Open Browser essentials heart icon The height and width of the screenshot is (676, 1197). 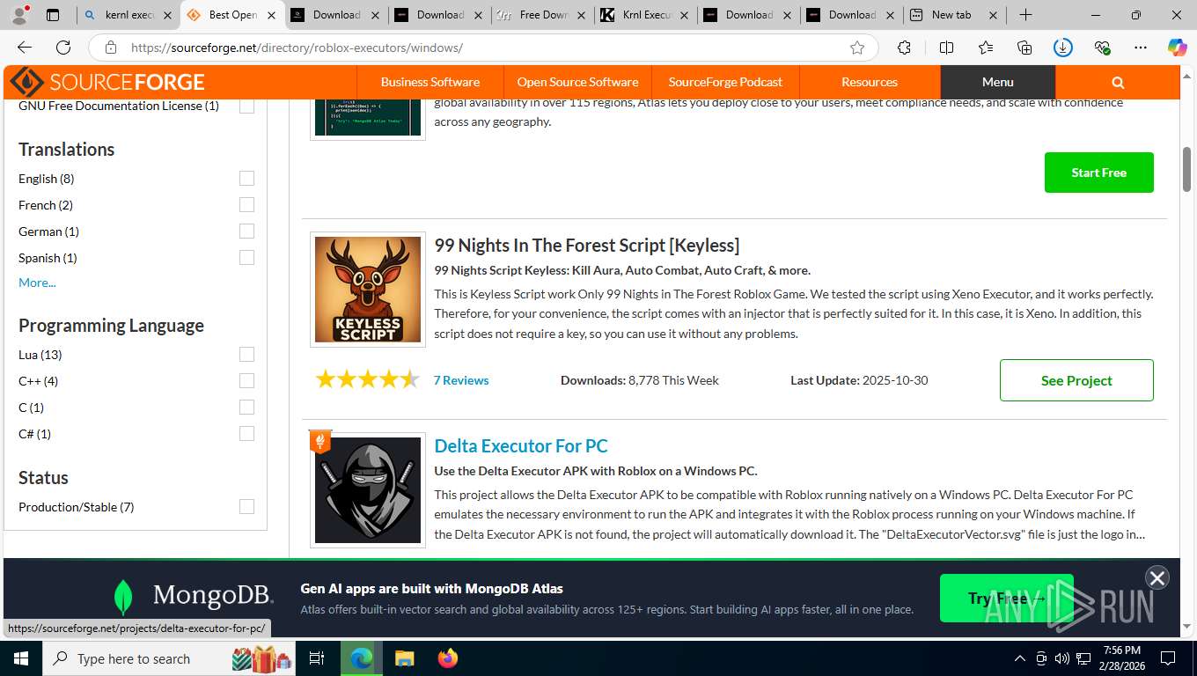[1101, 48]
